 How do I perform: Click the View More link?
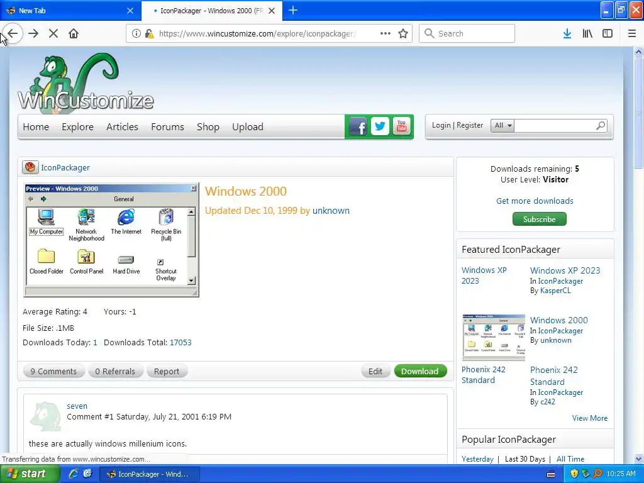click(x=589, y=418)
